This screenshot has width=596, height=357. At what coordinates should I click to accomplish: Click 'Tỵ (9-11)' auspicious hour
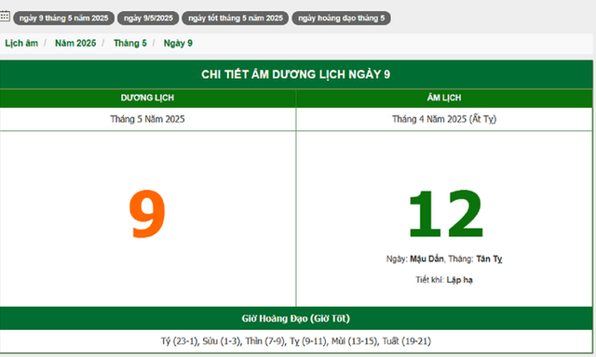[308, 341]
